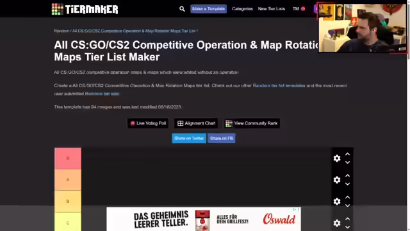Move the S tier row down
410x231 pixels.
[x=347, y=162]
